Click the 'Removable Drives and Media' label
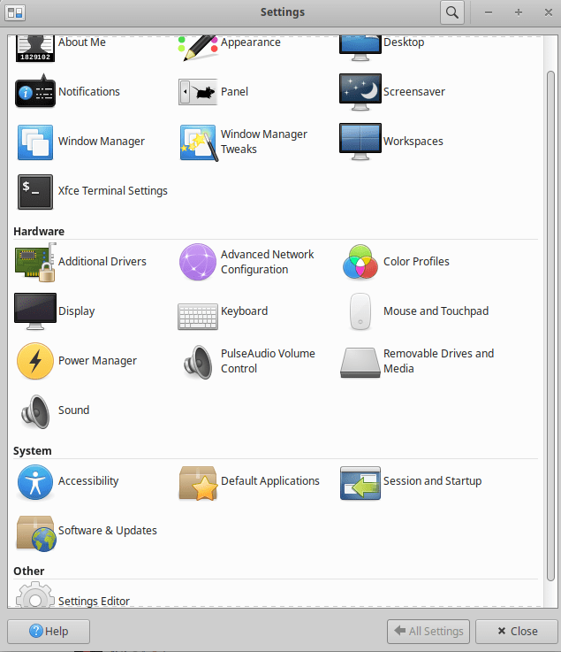The height and width of the screenshot is (652, 561). pyautogui.click(x=438, y=361)
